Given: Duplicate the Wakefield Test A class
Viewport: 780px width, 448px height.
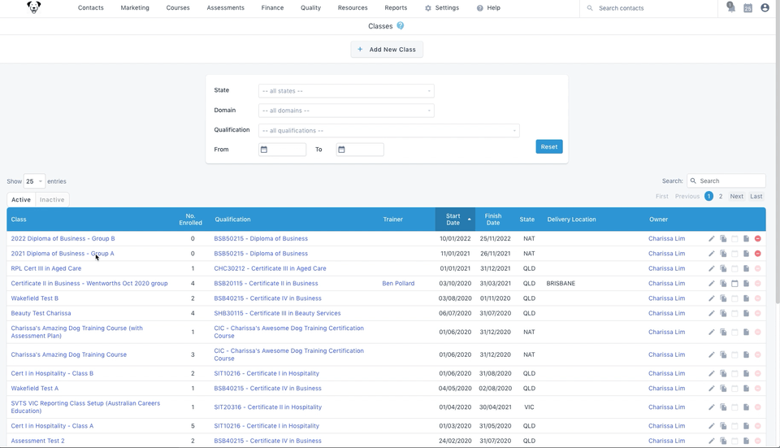Looking at the screenshot, I should (x=723, y=389).
